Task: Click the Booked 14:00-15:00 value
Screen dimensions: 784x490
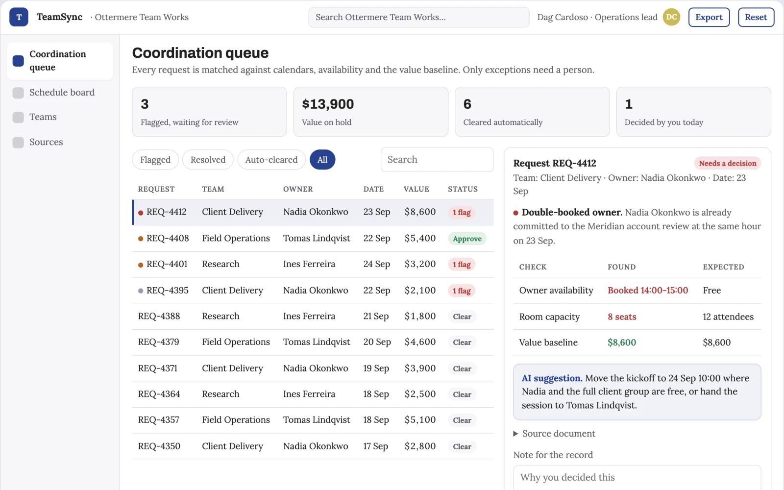Action: 648,291
